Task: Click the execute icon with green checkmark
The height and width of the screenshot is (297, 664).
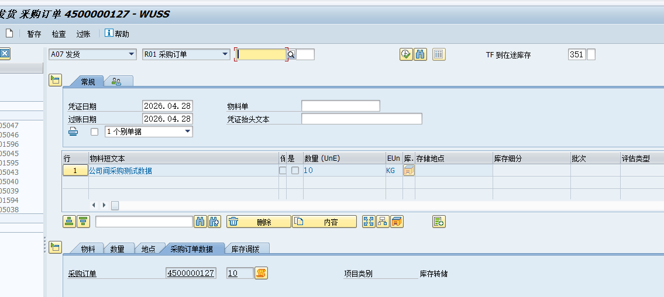Action: (406, 54)
